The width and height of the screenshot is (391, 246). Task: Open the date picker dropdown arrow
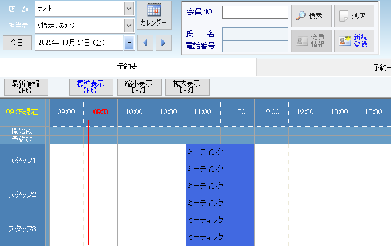[129, 43]
